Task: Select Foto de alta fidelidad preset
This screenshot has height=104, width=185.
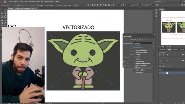Action: click(141, 50)
